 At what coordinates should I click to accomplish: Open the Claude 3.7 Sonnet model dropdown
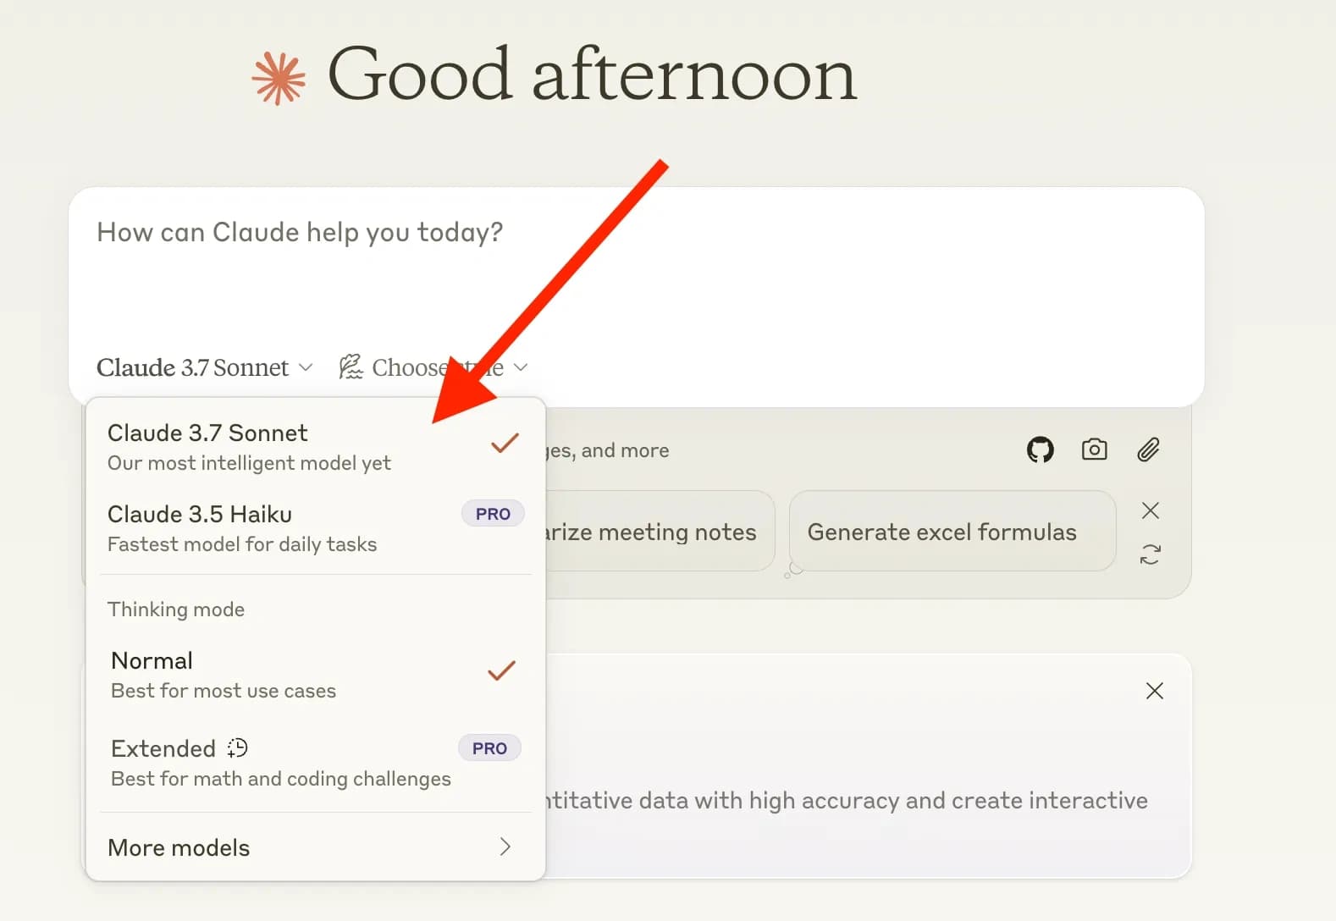(204, 367)
